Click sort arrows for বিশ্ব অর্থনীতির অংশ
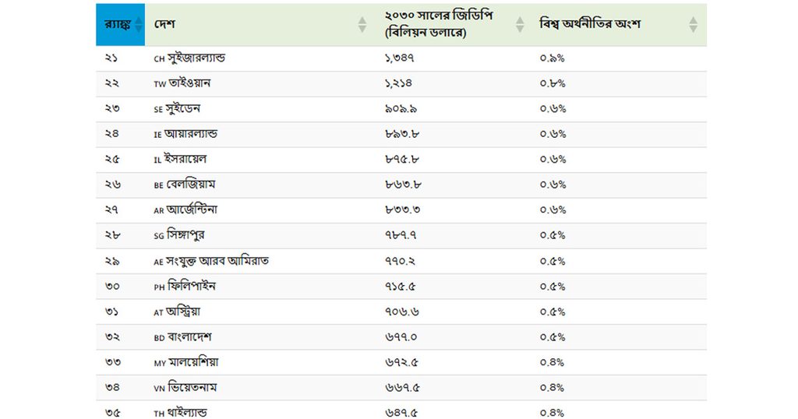 click(x=693, y=24)
